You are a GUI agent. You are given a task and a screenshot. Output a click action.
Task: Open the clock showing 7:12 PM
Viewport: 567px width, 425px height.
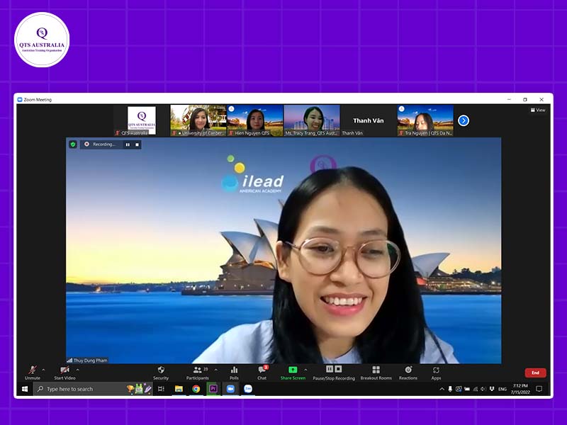[x=520, y=389]
